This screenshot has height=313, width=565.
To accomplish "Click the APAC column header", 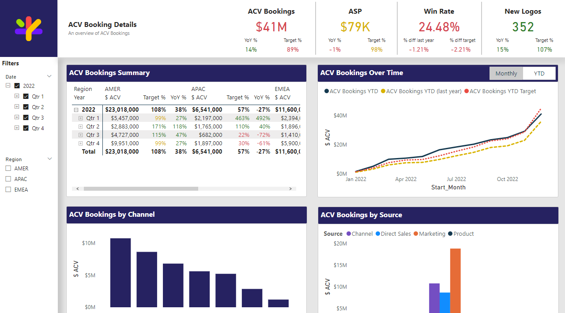I will point(198,89).
